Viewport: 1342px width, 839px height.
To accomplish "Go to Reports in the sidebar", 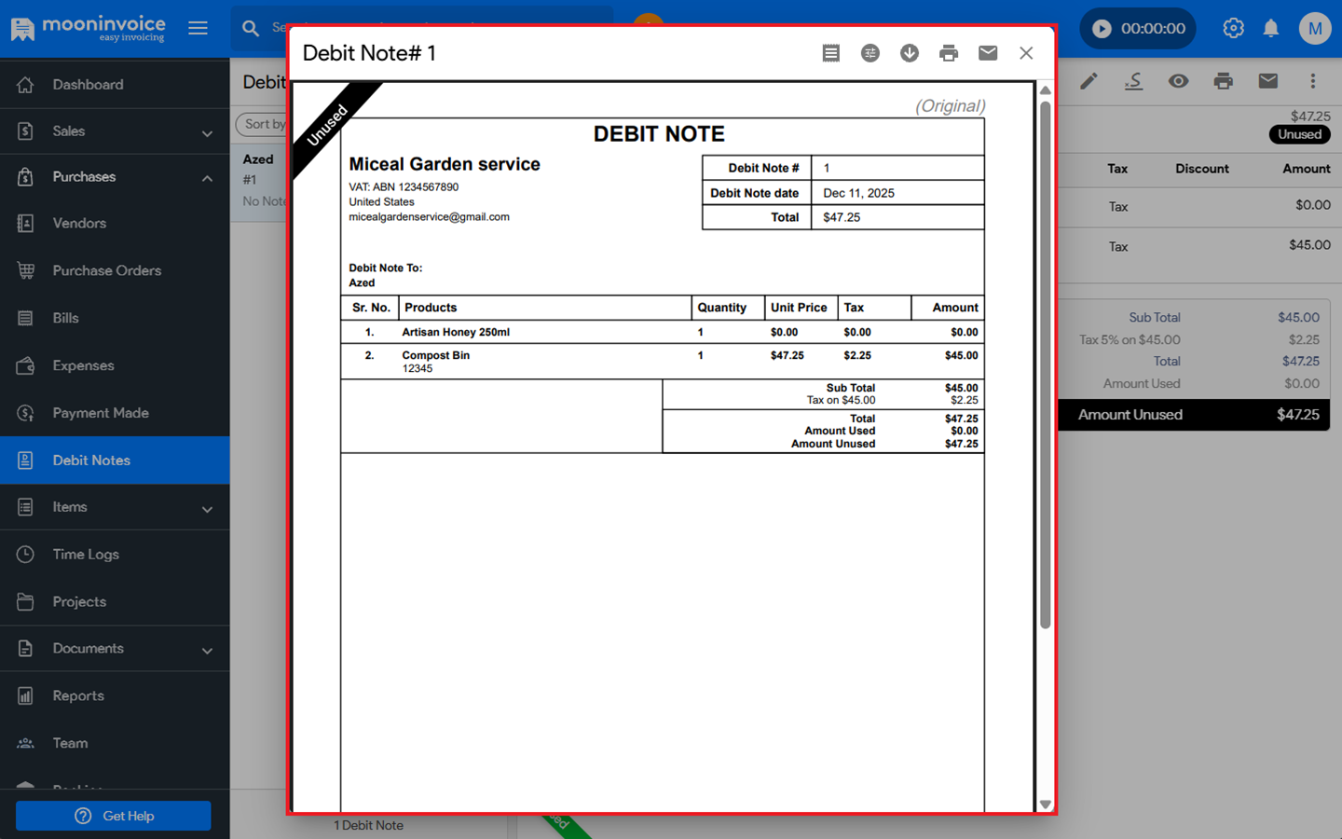I will click(x=78, y=695).
